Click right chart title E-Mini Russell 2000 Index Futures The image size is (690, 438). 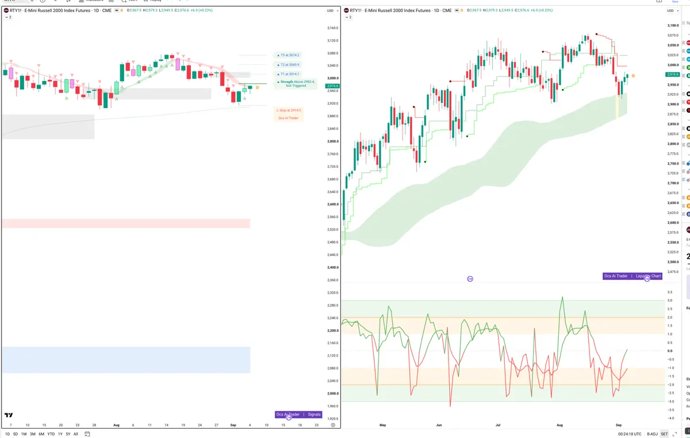(x=398, y=10)
